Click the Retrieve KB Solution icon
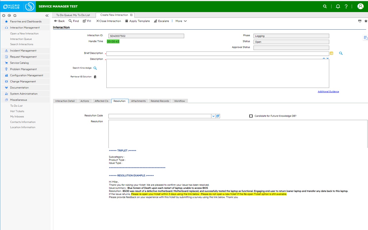Image resolution: width=368 pixels, height=230 pixels. (95, 77)
